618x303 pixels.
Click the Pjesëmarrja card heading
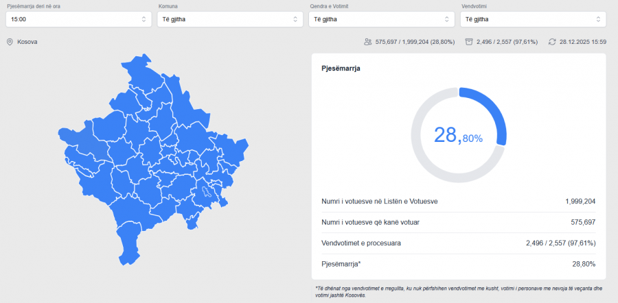click(341, 69)
